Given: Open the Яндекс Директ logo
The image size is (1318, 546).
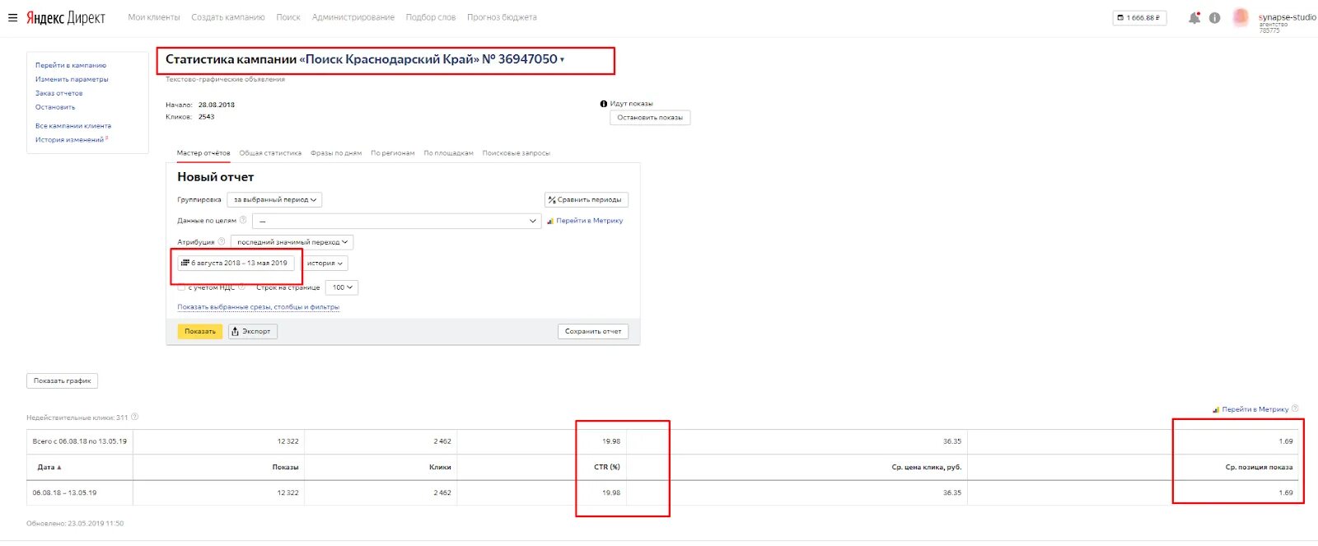Looking at the screenshot, I should point(66,17).
